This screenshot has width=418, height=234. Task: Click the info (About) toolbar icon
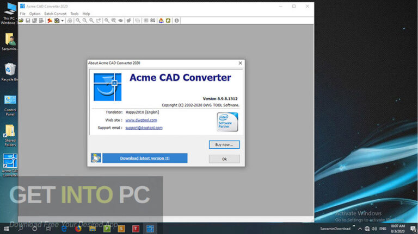coord(176,21)
